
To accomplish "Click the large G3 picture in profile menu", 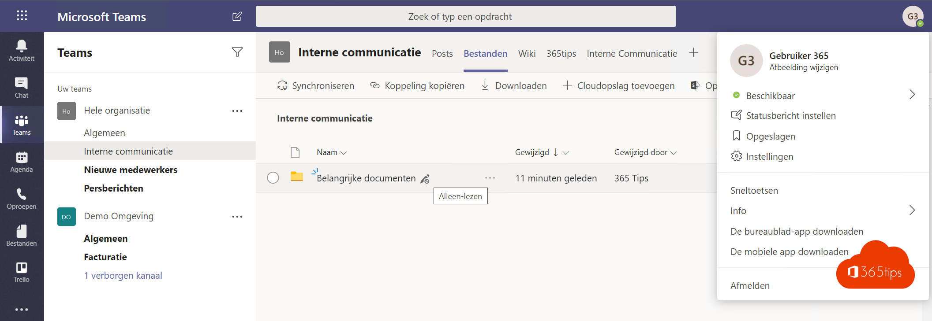I will click(746, 61).
